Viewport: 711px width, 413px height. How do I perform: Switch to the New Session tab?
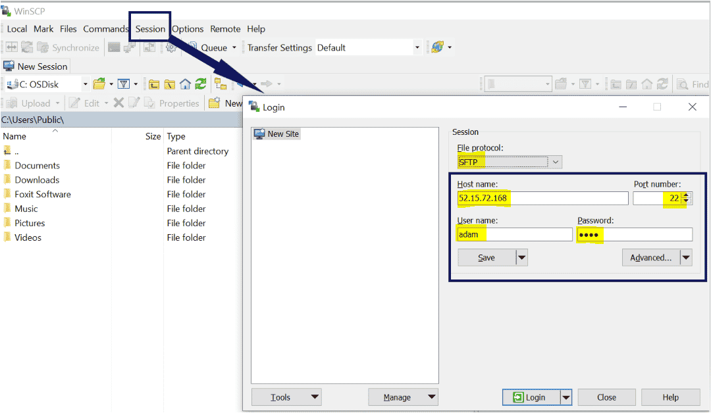(x=36, y=66)
